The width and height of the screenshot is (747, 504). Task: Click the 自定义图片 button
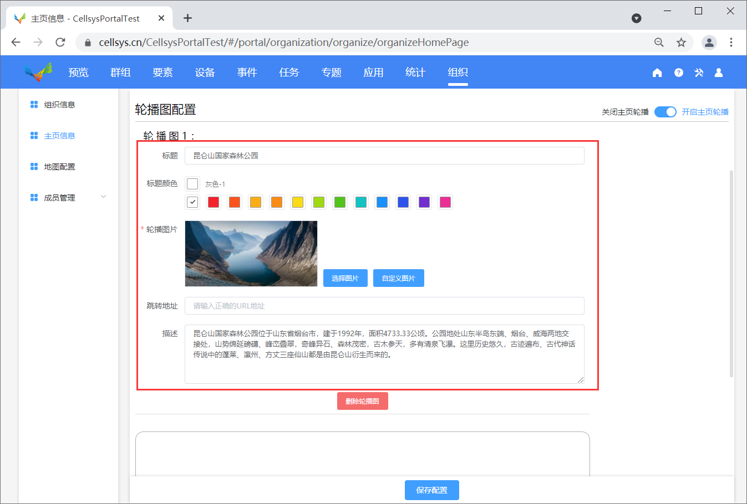coord(399,278)
